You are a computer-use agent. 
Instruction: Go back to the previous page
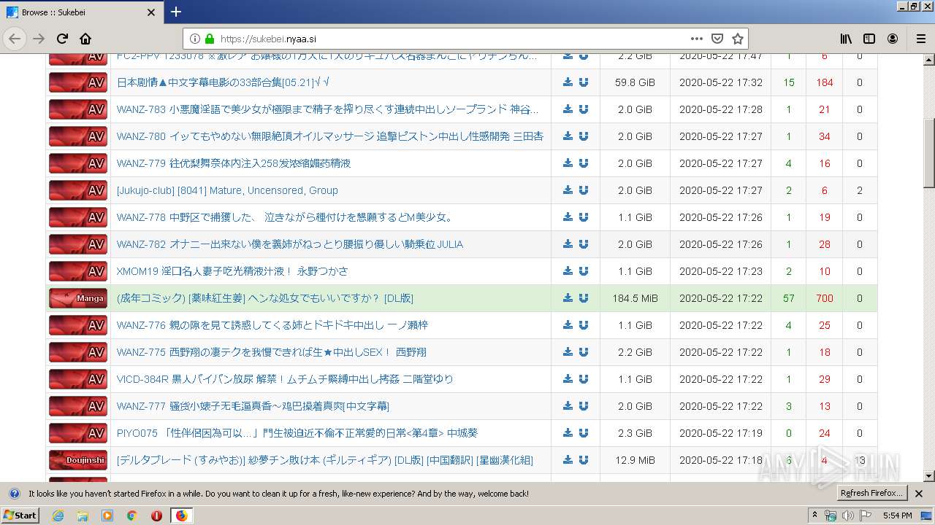coord(15,39)
